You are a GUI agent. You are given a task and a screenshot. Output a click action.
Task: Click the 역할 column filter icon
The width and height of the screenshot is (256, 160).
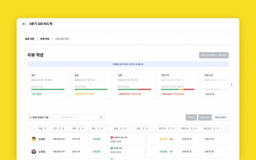pyautogui.click(x=82, y=128)
